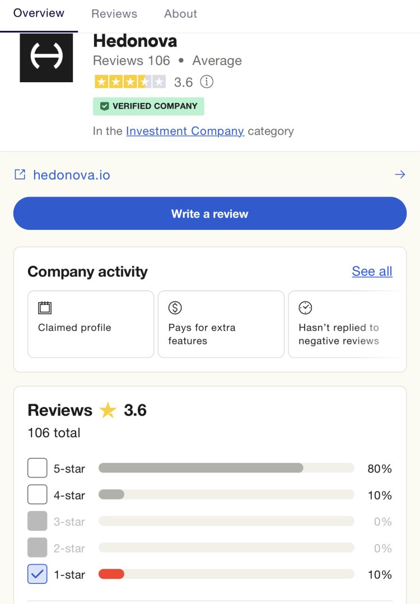Image resolution: width=420 pixels, height=604 pixels.
Task: Check the 4-star filter checkbox
Action: point(37,494)
